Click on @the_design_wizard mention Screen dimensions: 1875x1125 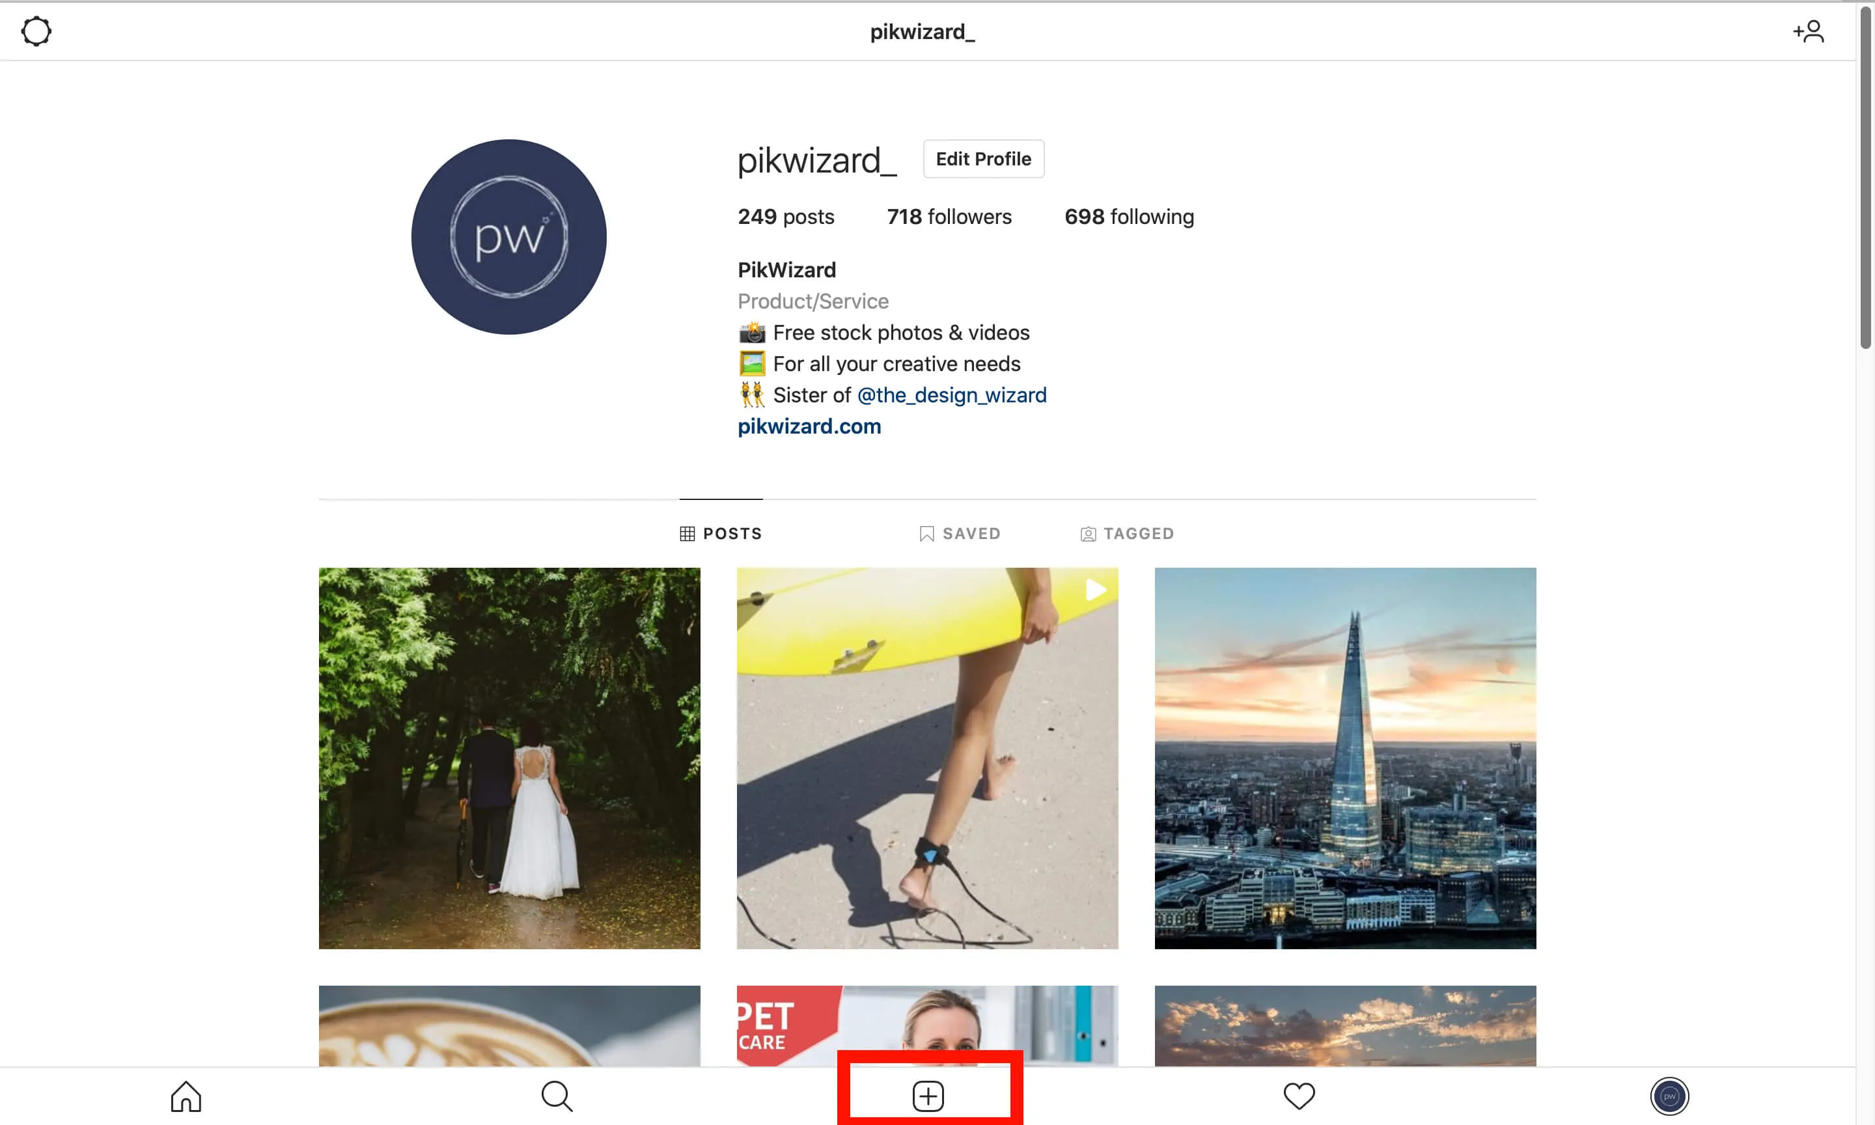(x=951, y=395)
